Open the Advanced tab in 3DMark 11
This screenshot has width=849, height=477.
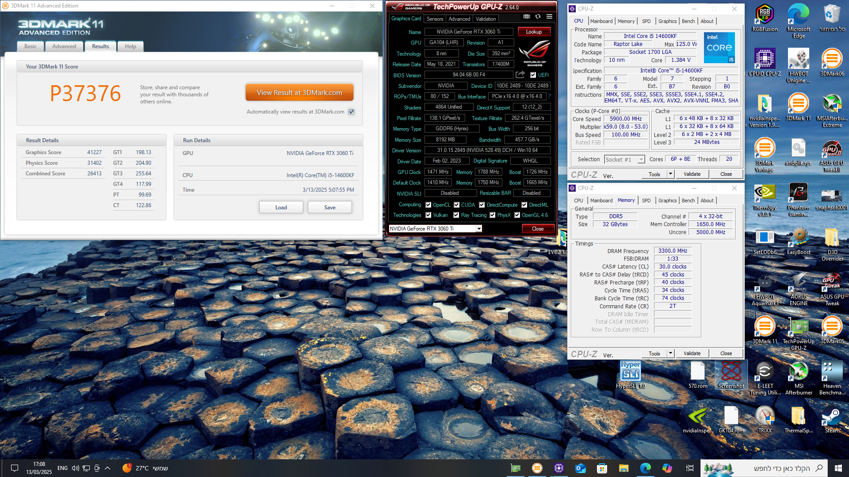[64, 46]
